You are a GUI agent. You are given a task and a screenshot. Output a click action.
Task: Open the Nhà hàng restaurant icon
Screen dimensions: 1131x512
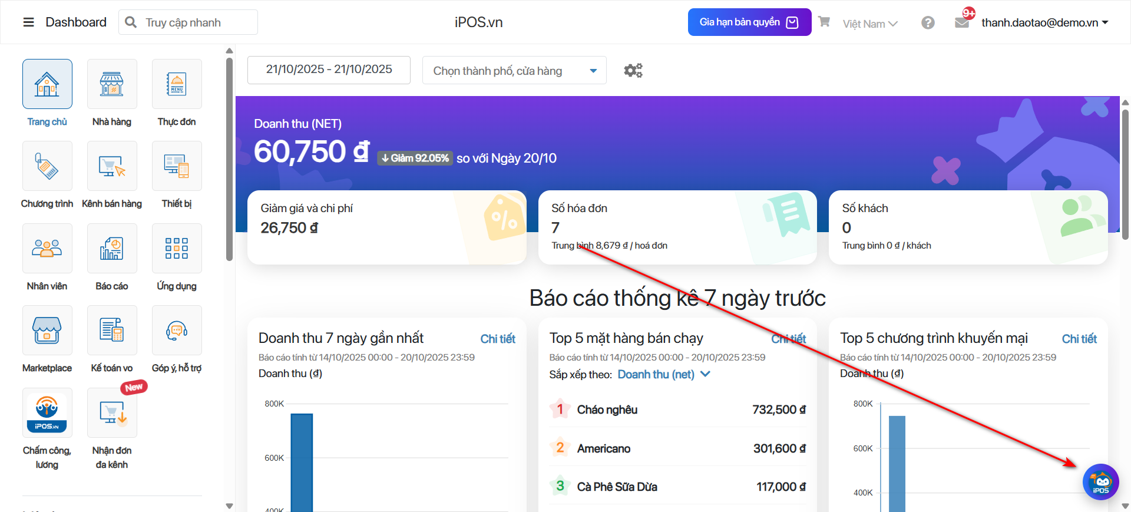[112, 84]
